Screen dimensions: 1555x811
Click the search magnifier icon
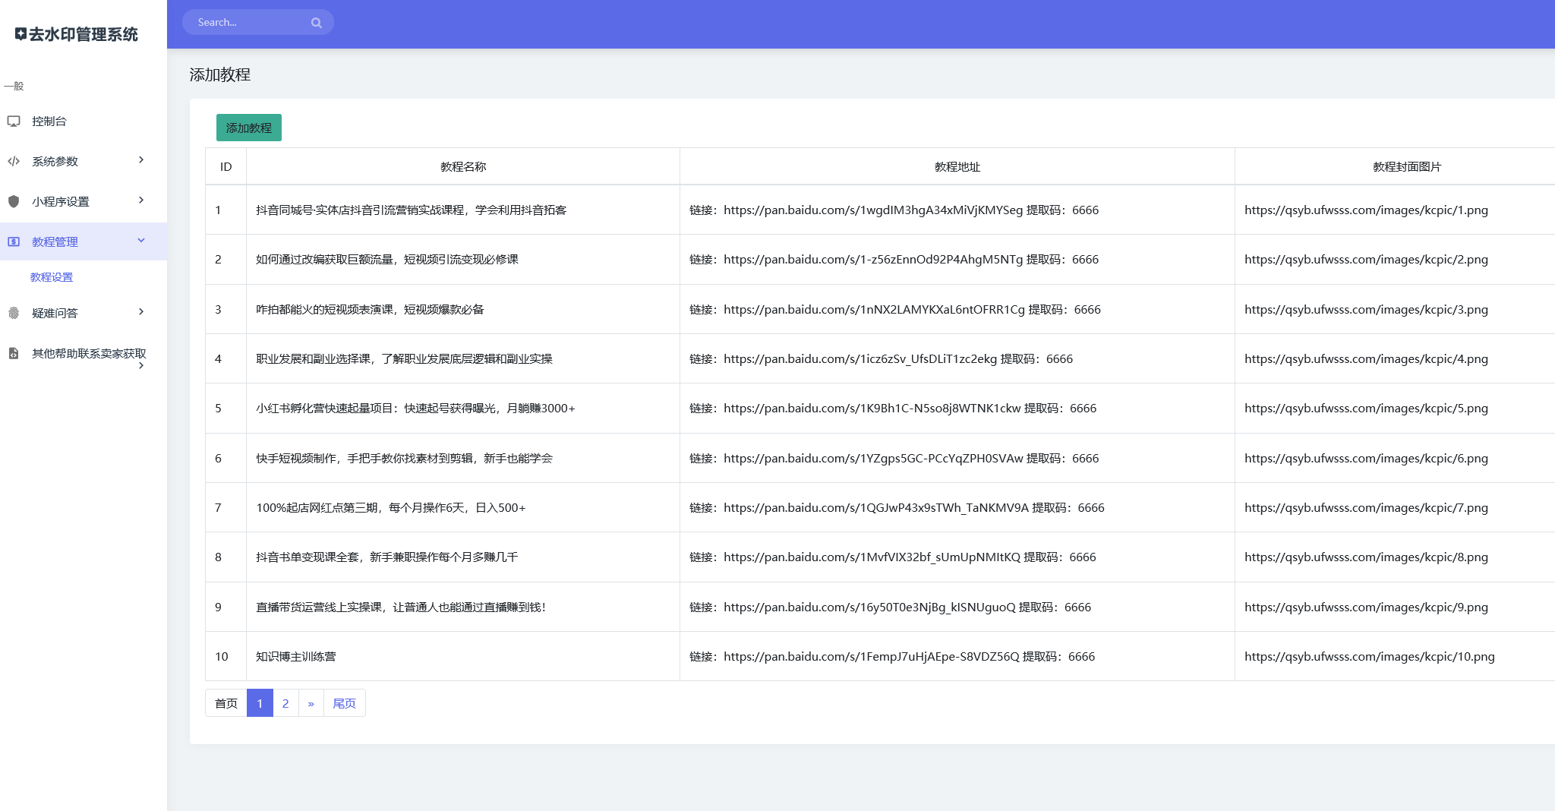coord(316,22)
